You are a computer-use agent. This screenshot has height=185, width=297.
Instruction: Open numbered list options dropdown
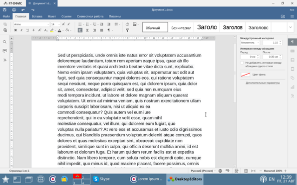(x=91, y=24)
